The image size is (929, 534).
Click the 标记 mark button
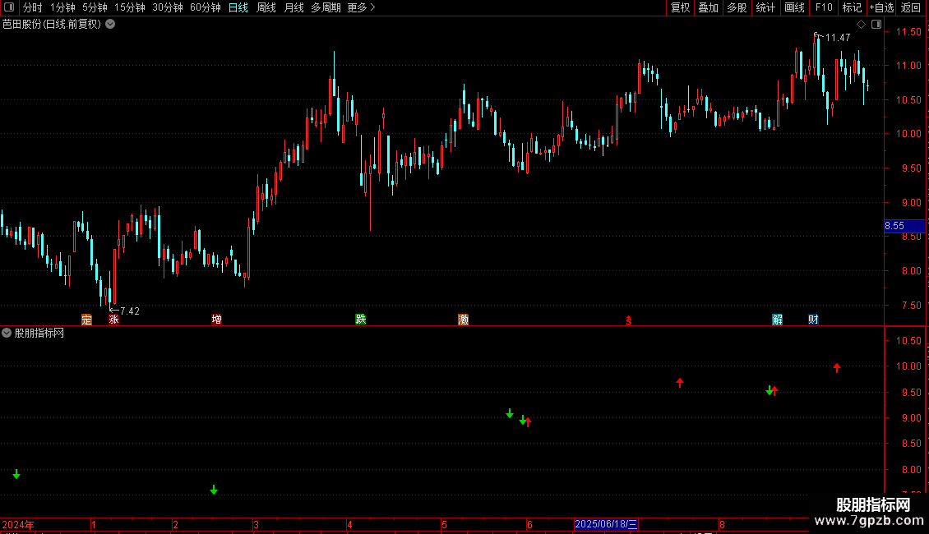tap(852, 7)
